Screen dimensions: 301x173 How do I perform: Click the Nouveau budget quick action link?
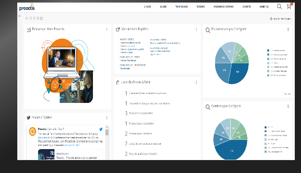point(126,52)
